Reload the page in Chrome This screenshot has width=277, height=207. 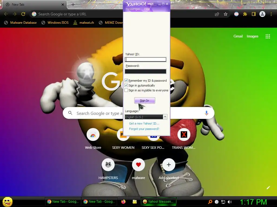pyautogui.click(x=23, y=14)
